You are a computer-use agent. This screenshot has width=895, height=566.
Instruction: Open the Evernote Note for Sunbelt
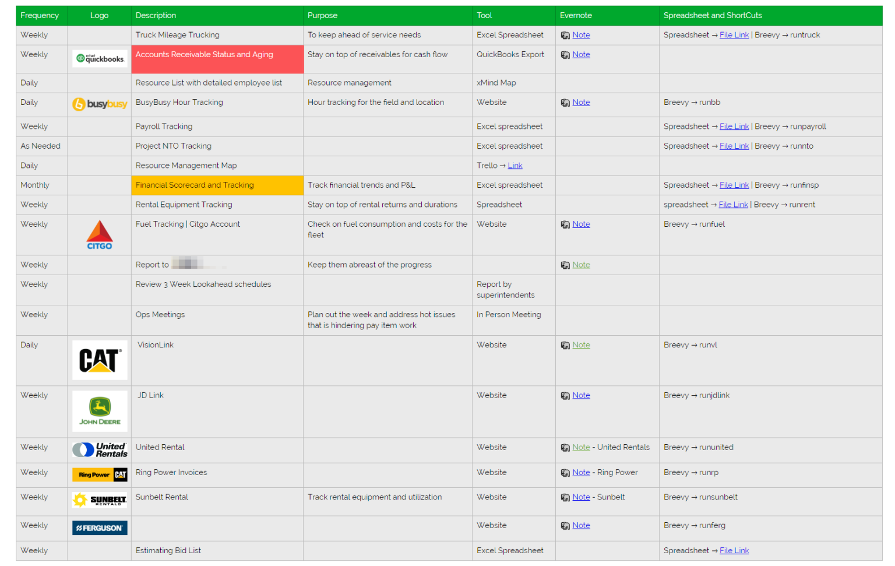tap(581, 497)
